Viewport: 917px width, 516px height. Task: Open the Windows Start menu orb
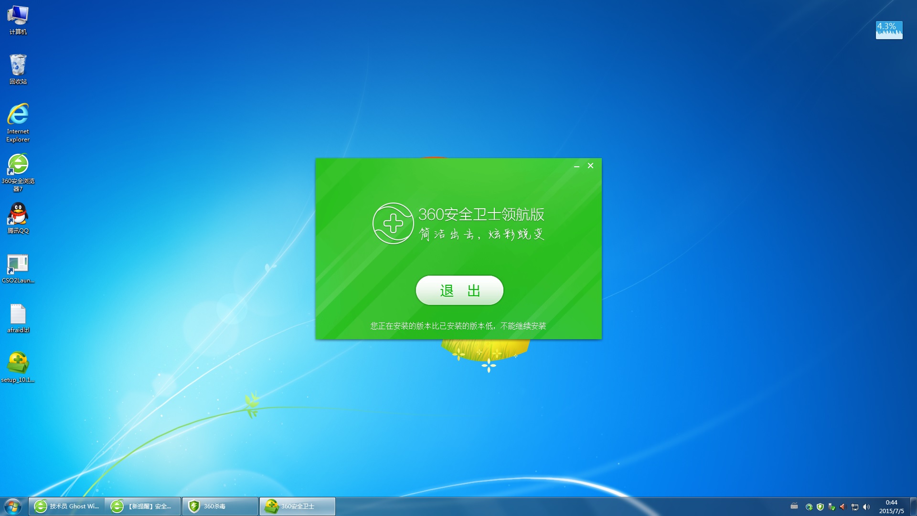[13, 506]
